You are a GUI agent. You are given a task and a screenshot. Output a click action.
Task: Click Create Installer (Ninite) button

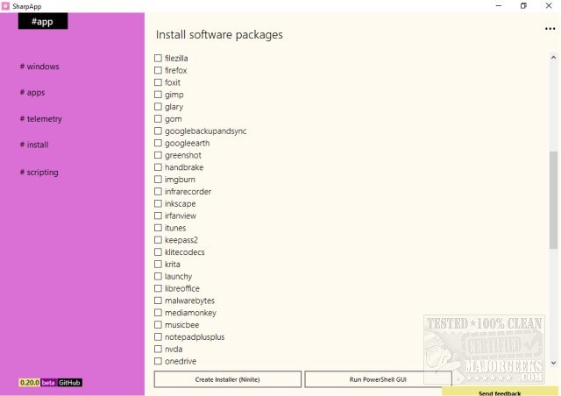coord(228,379)
